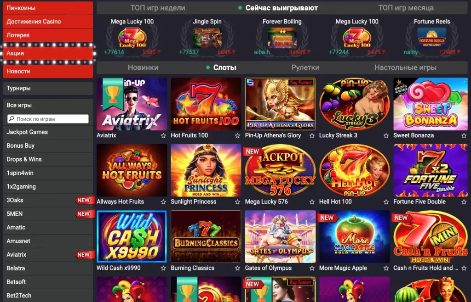Toggle favorite star for Hot Fruits 100
Viewport: 471px width, 302px height.
pyautogui.click(x=237, y=136)
